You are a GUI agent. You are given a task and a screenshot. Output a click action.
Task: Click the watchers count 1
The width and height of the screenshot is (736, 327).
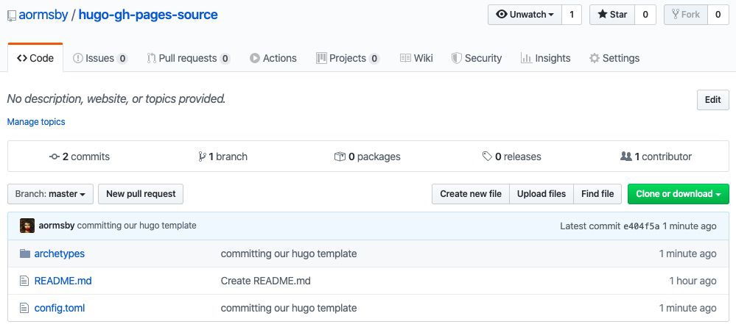click(572, 15)
